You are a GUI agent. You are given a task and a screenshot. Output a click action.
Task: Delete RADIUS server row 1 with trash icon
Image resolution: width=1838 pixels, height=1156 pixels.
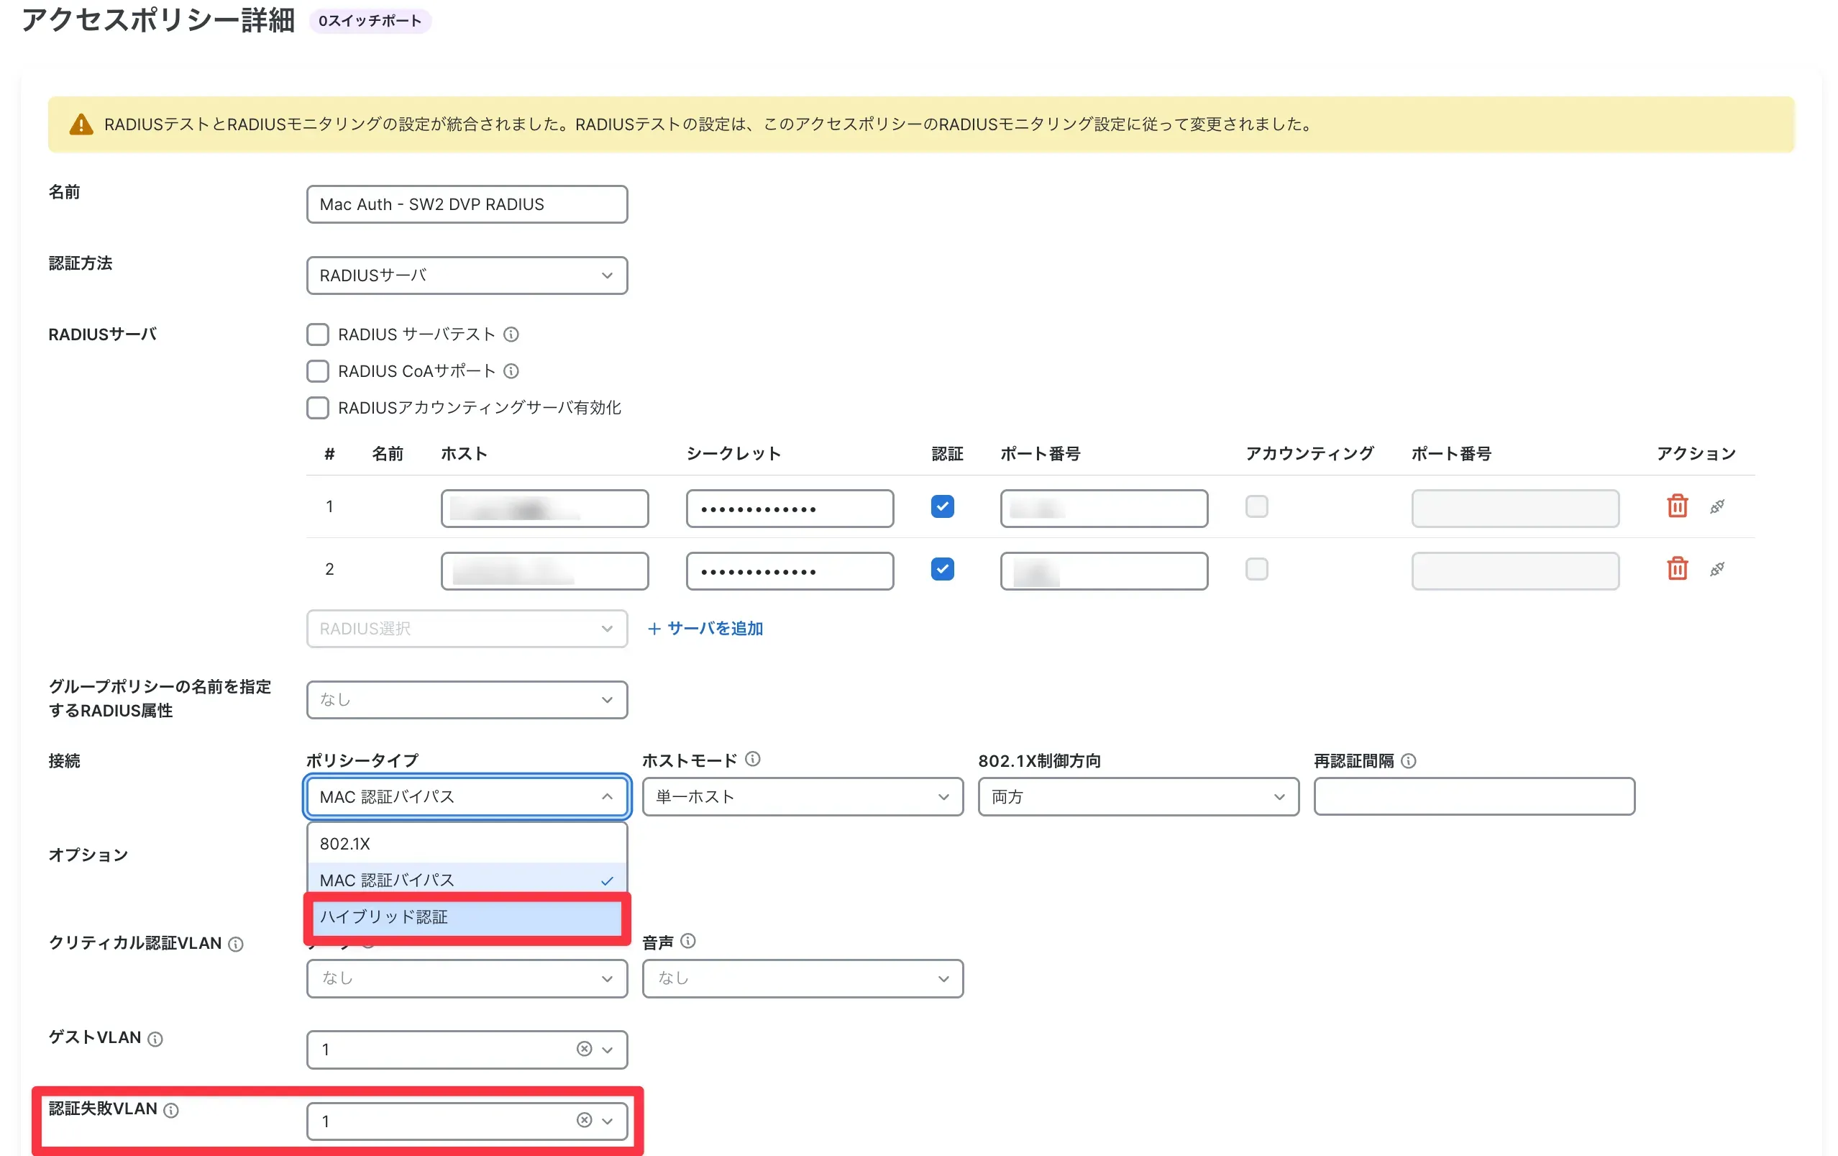coord(1677,506)
